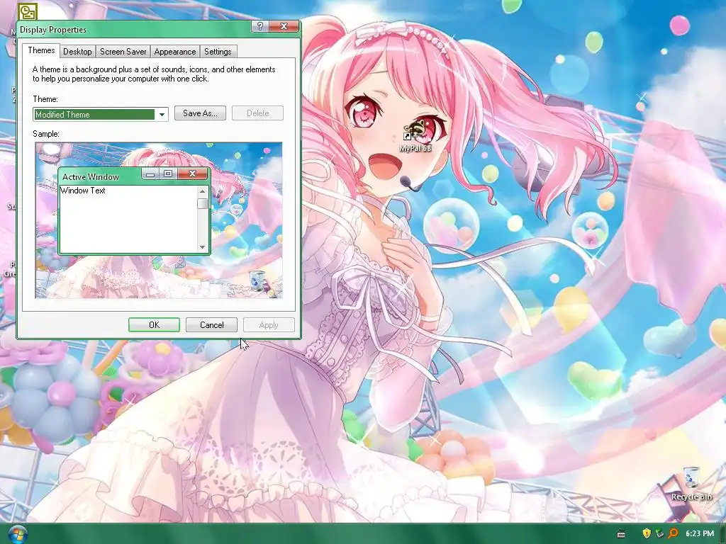Click the Safely Remove Hardware tray icon
Image resolution: width=726 pixels, height=544 pixels.
[659, 533]
